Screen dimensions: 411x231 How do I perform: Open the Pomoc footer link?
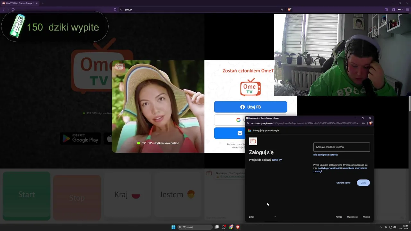pos(339,217)
